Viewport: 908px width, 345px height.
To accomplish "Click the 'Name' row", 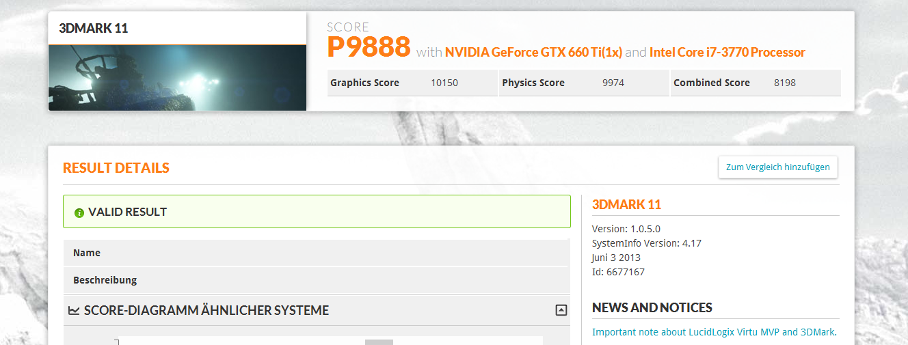I will pos(316,253).
